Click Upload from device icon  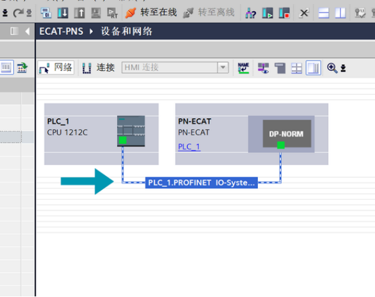click(79, 12)
